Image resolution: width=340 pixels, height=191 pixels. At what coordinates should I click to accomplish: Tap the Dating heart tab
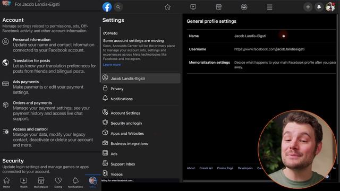click(58, 183)
